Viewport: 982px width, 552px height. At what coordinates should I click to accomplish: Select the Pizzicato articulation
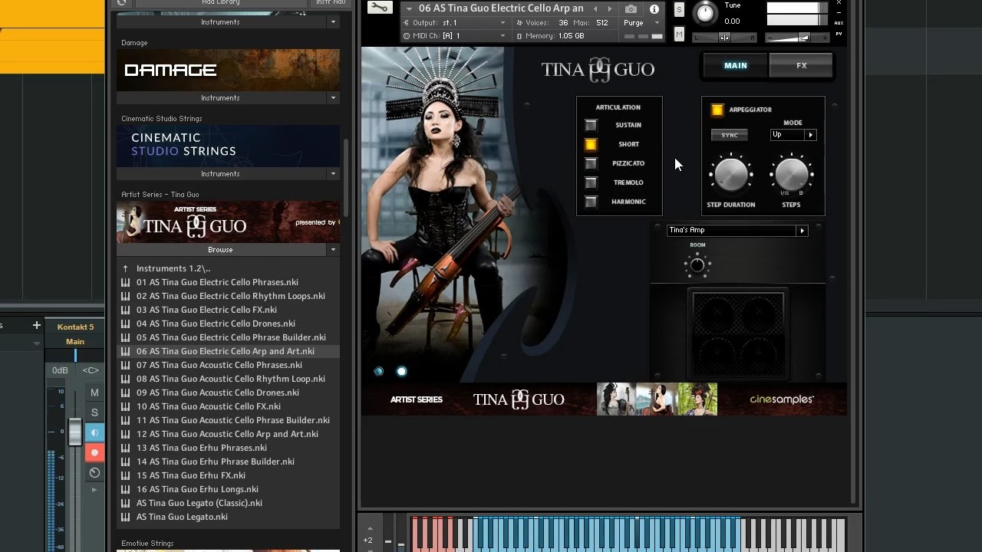point(591,163)
